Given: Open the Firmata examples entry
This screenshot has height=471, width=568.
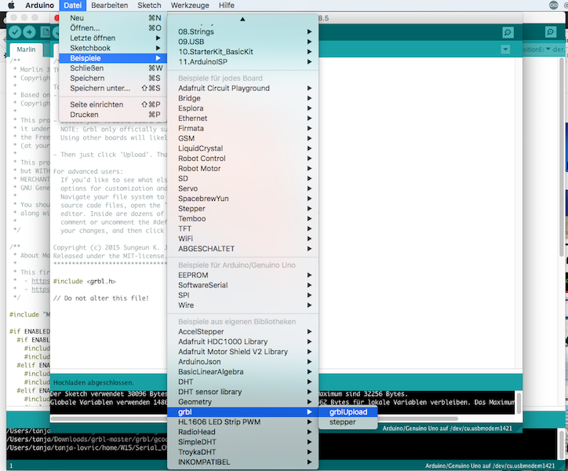Looking at the screenshot, I should coord(242,129).
